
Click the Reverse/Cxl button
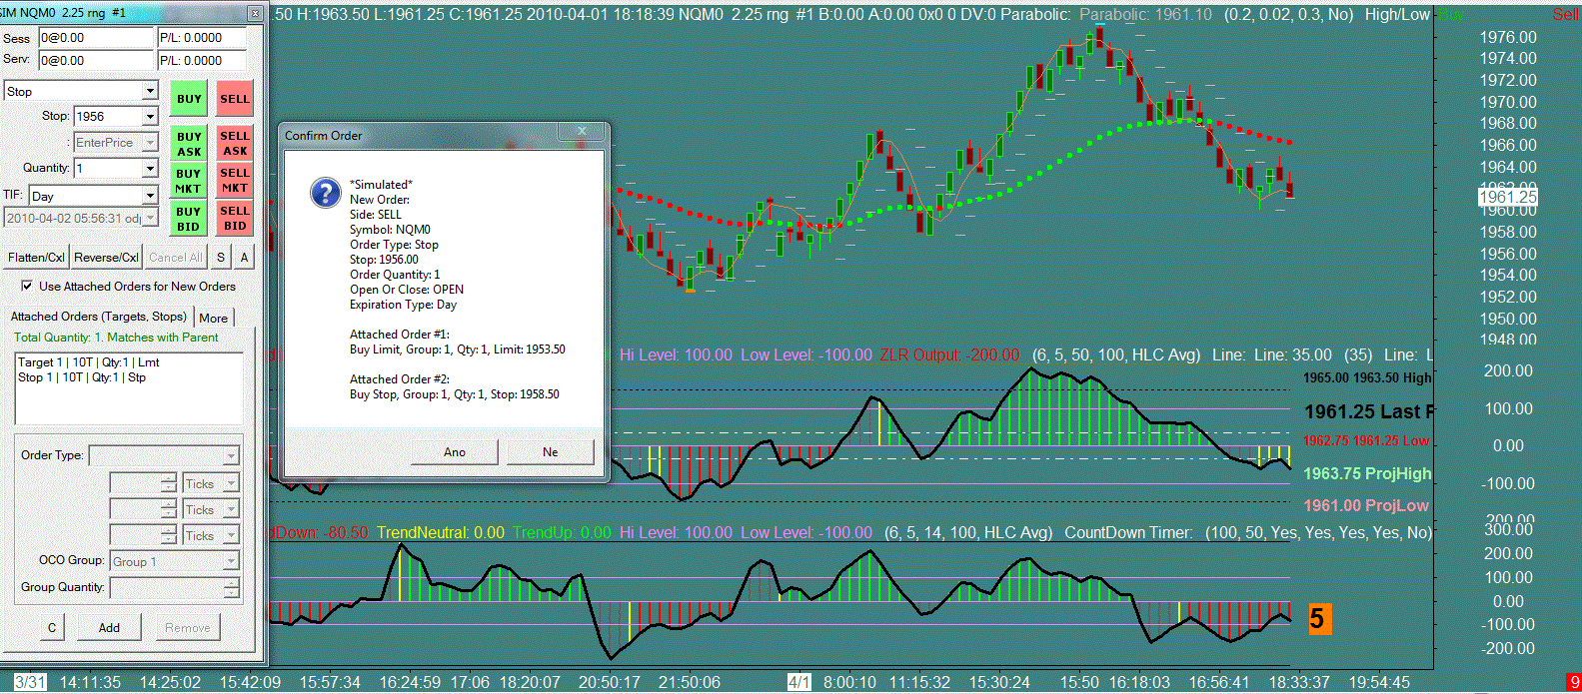click(106, 258)
